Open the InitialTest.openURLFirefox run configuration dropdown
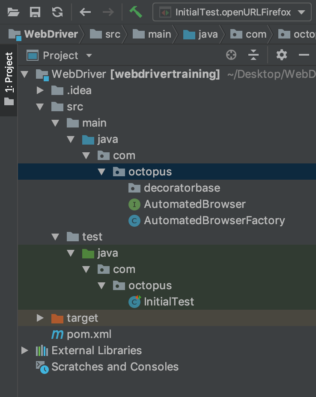The width and height of the screenshot is (316, 397). (232, 12)
